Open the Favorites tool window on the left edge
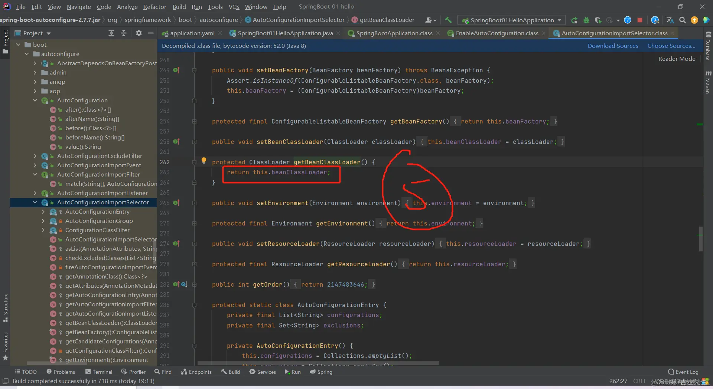Screen dimensions: 713x389 5,346
